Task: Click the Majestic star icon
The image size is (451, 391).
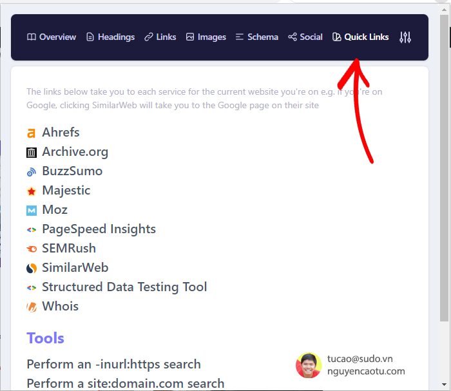Action: (31, 191)
